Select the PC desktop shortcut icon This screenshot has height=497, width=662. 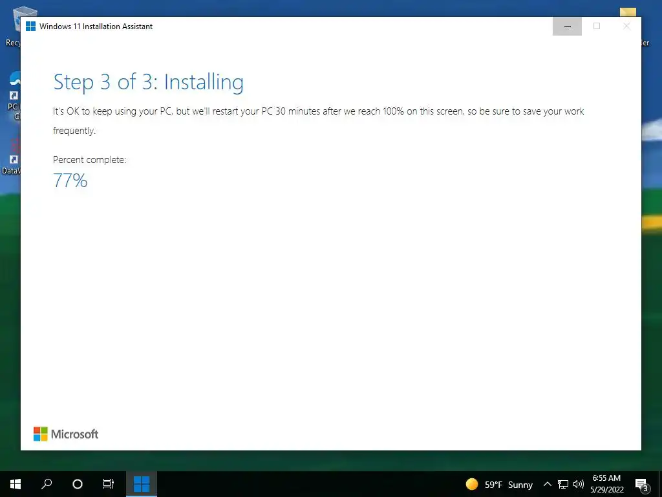coord(14,95)
